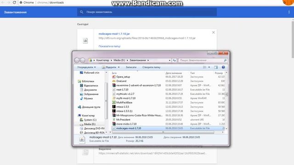Select 'Робочий стіл' in navigation pane
The width and height of the screenshot is (294, 165).
click(x=90, y=72)
